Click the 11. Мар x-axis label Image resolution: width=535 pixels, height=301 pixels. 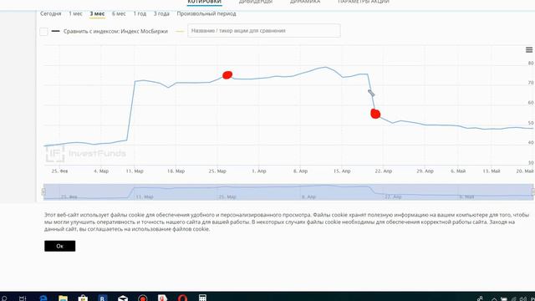tap(135, 171)
